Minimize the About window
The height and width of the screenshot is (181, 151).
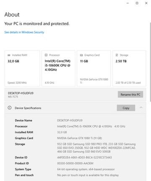pyautogui.click(x=128, y=3)
